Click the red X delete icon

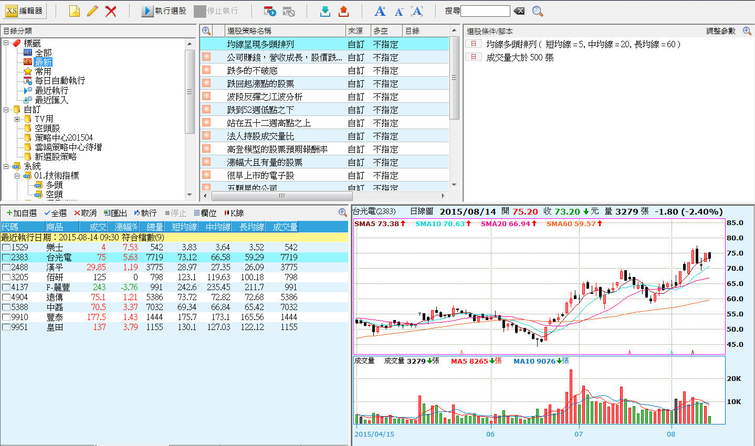tap(111, 11)
